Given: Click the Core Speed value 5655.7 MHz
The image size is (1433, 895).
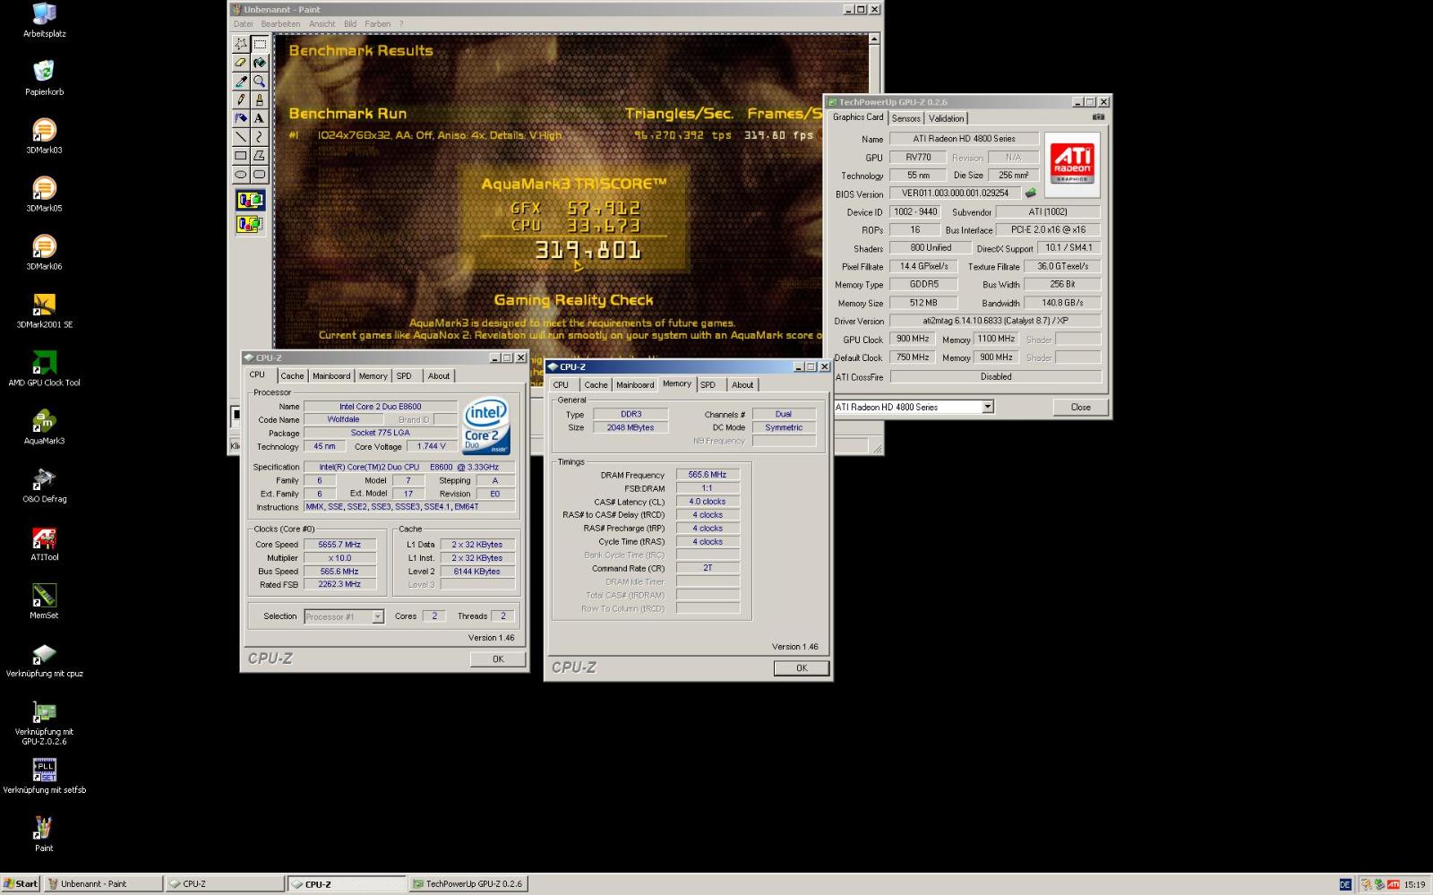Looking at the screenshot, I should coord(339,545).
